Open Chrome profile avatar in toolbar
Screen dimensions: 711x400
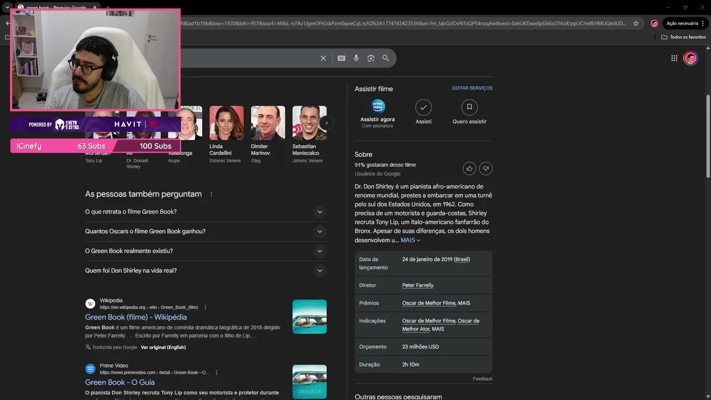[x=654, y=23]
